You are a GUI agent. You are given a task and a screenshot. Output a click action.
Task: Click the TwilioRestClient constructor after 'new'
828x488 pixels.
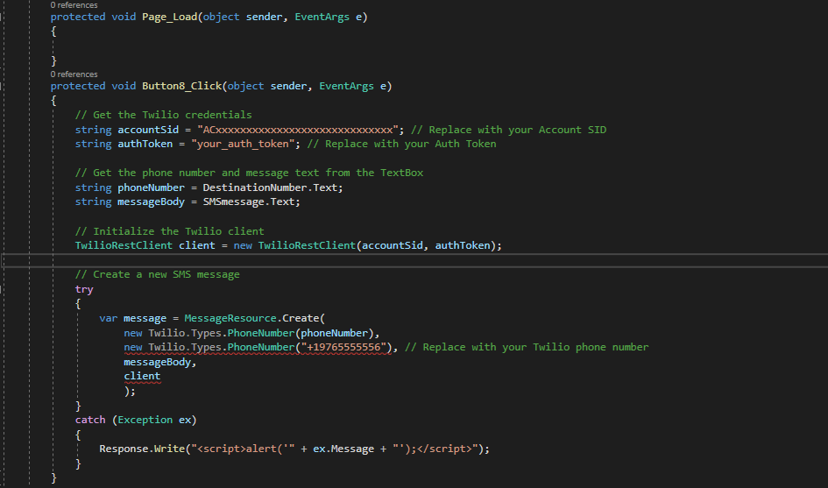(307, 245)
